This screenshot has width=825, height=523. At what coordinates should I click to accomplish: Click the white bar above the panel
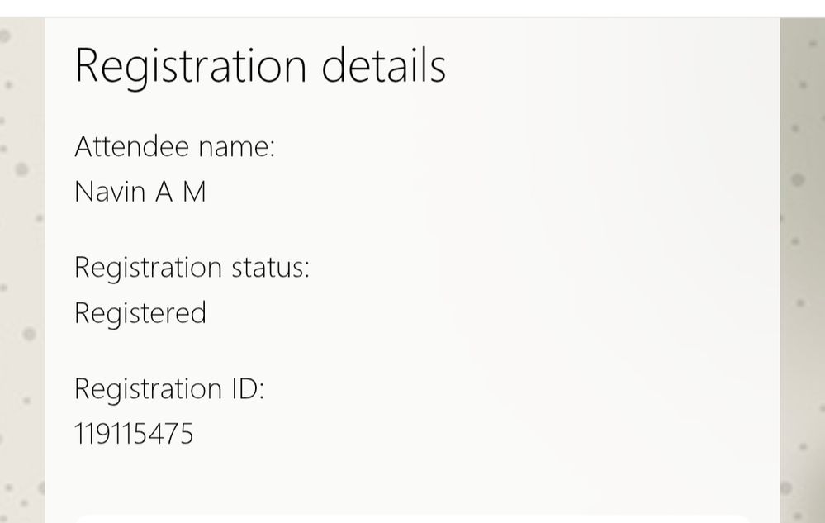pos(413,7)
